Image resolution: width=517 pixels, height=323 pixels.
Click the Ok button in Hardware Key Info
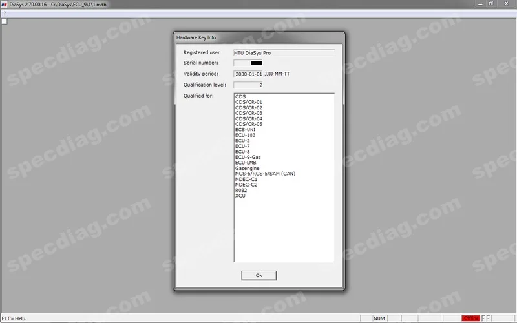258,275
